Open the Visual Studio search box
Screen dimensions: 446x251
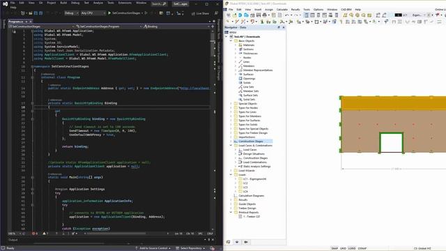pyautogui.click(x=159, y=4)
